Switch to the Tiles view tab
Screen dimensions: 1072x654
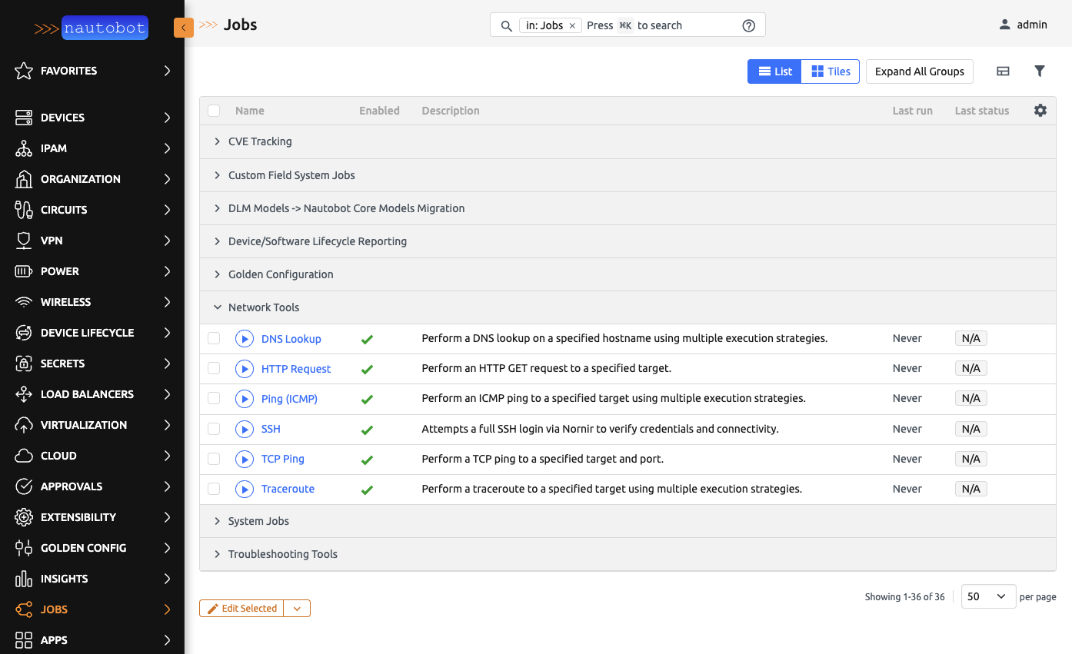click(830, 71)
